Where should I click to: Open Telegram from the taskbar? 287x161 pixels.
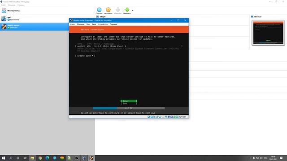click(x=55, y=158)
